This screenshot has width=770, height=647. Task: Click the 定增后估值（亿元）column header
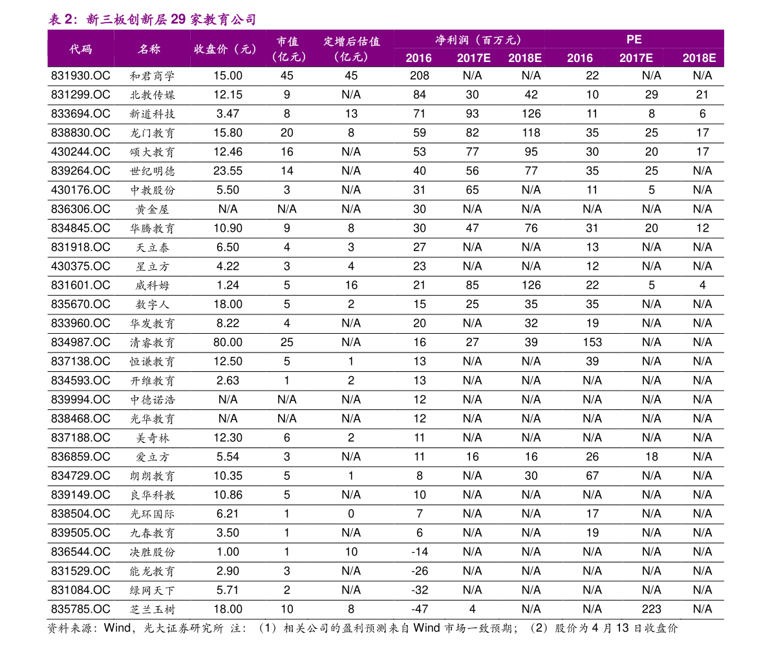(x=352, y=49)
